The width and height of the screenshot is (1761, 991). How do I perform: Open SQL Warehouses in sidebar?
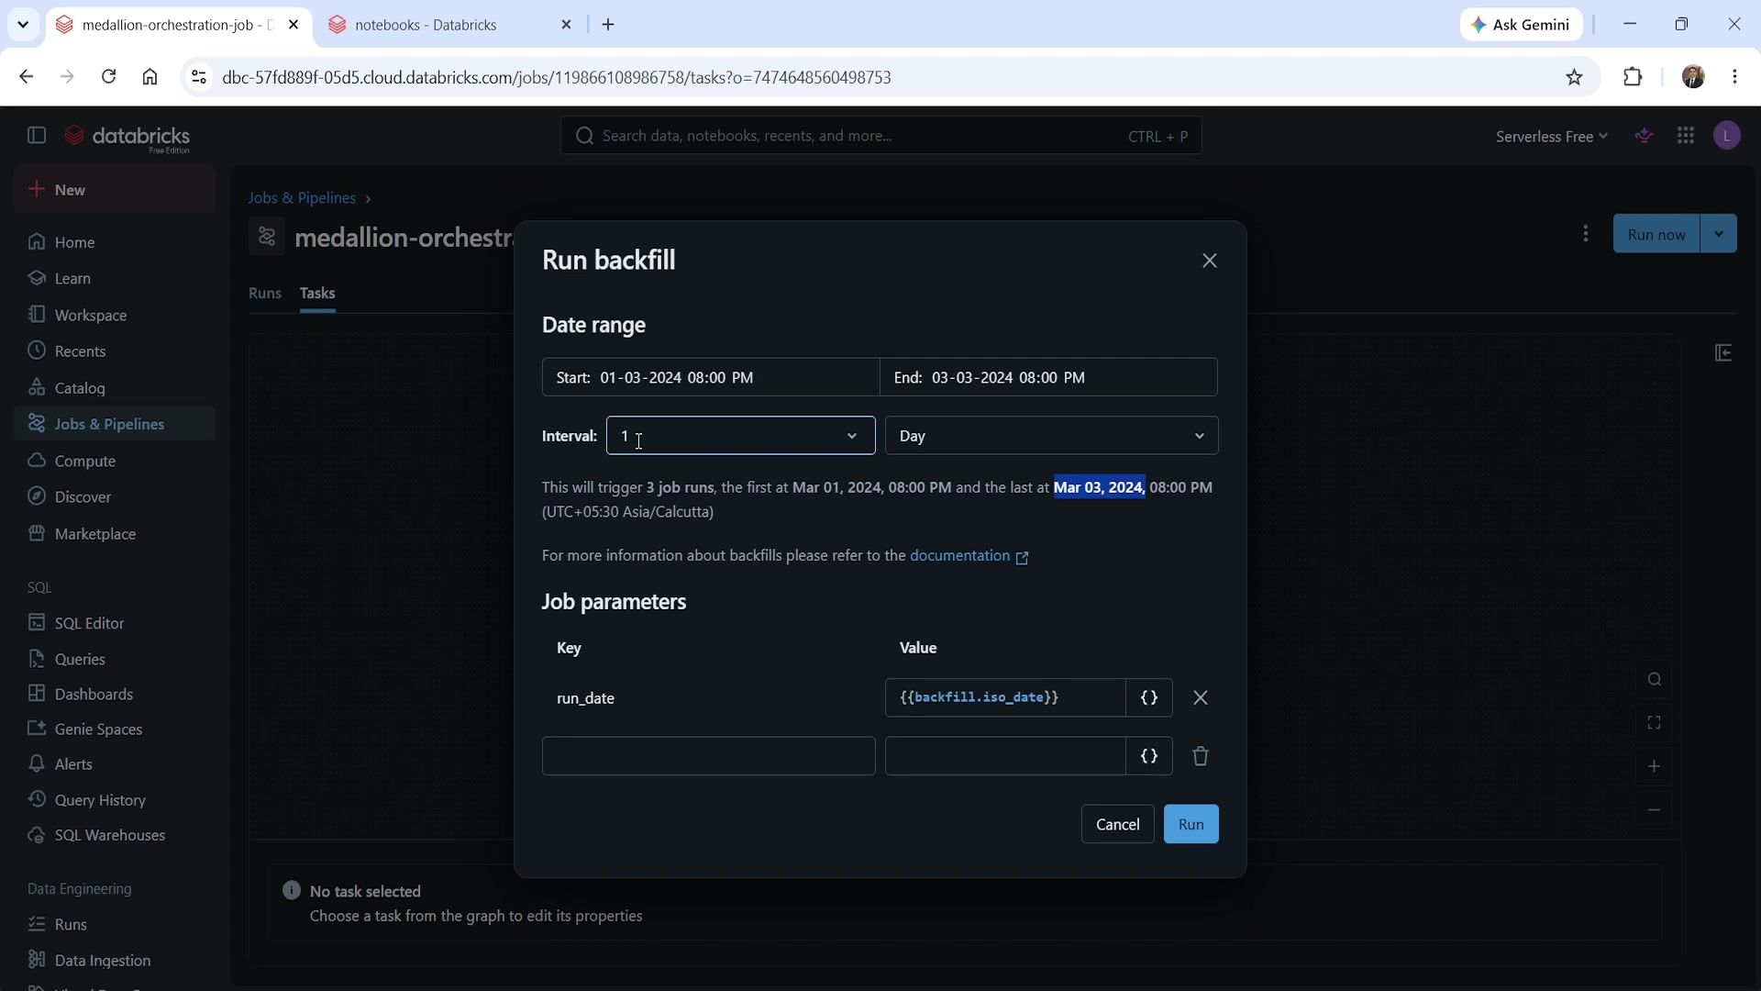(x=115, y=835)
